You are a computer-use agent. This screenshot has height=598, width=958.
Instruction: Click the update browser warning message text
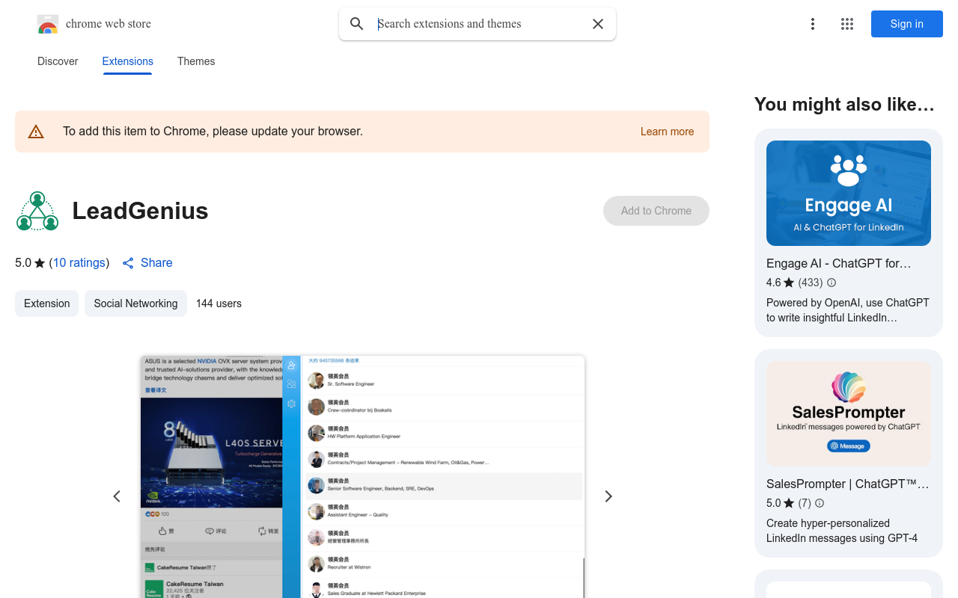[213, 132]
